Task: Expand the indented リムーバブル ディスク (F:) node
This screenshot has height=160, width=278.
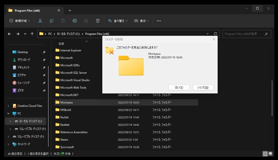Action: coord(10,129)
